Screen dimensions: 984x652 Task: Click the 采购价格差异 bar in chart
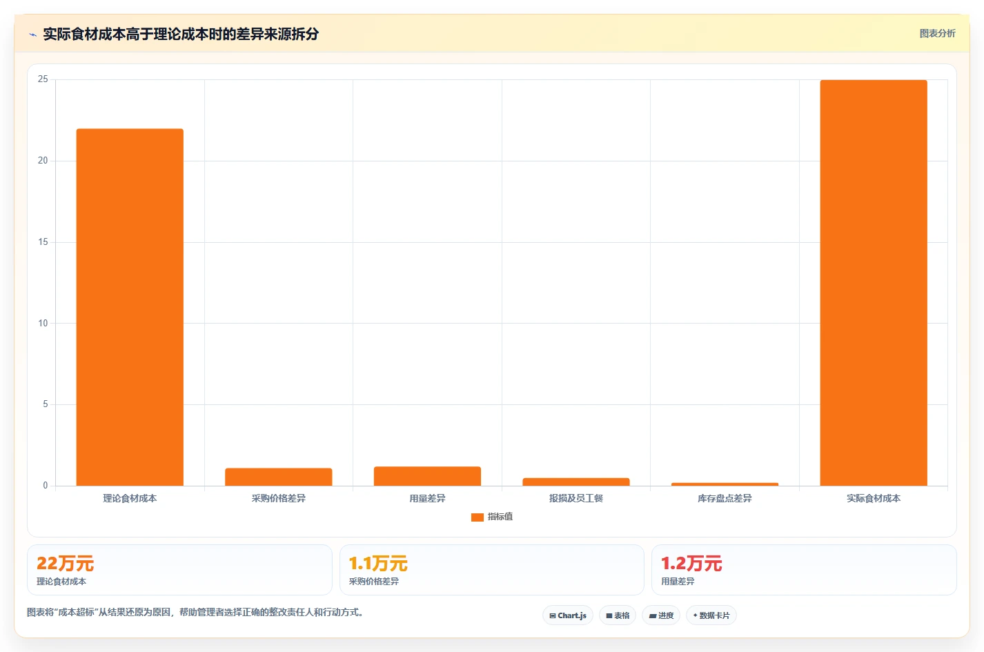pos(279,477)
